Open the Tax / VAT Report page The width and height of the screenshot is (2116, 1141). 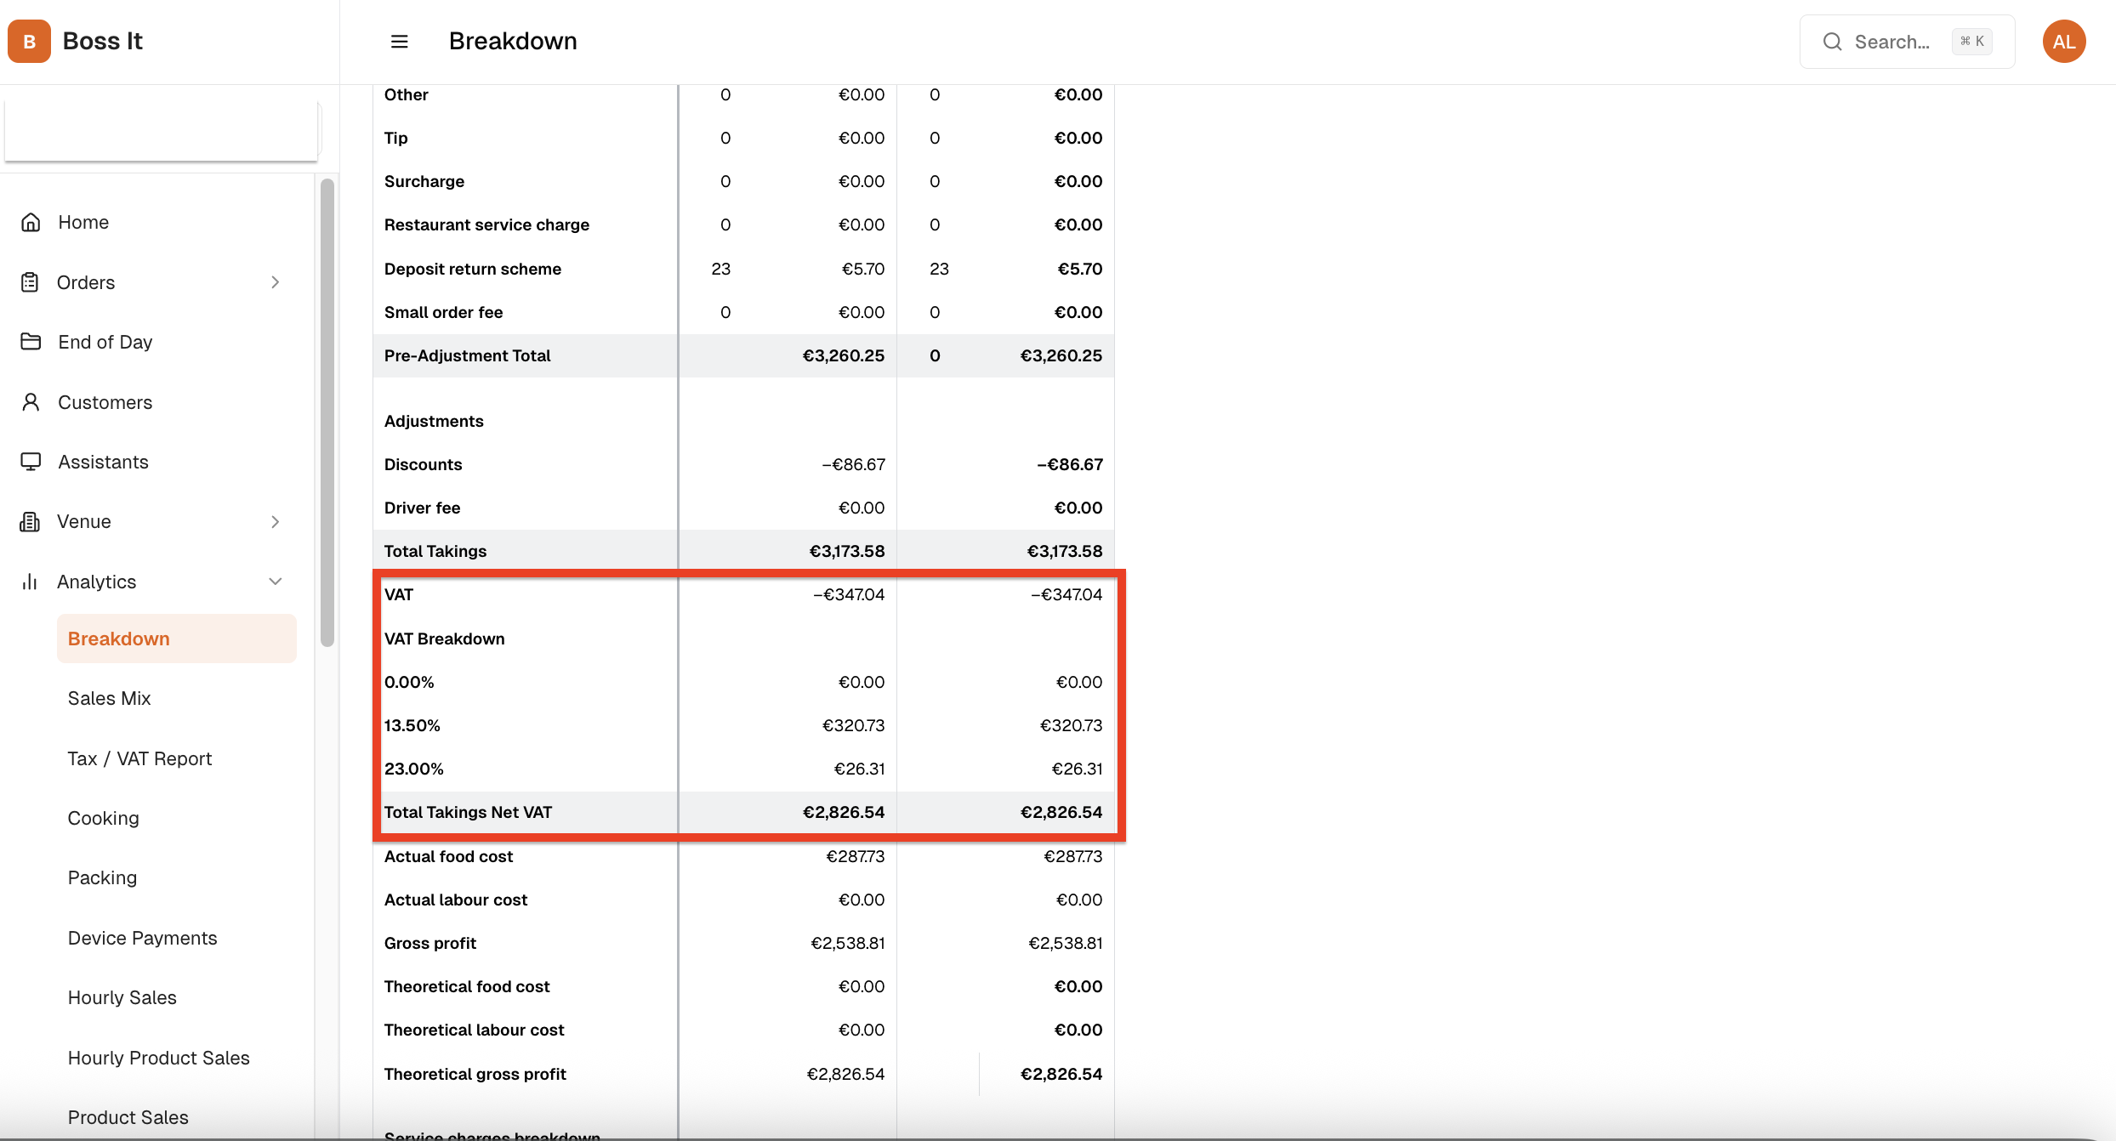click(139, 758)
